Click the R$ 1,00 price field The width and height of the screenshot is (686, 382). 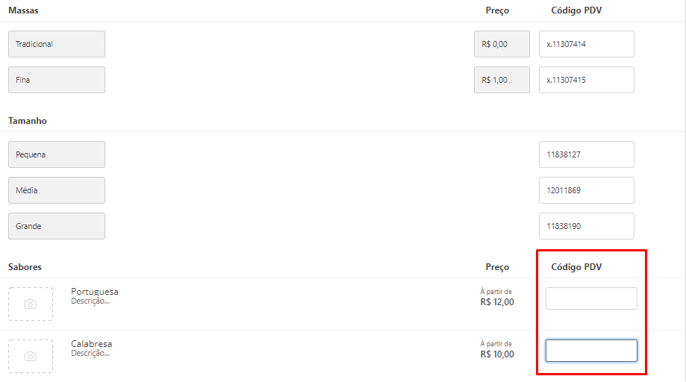click(502, 80)
